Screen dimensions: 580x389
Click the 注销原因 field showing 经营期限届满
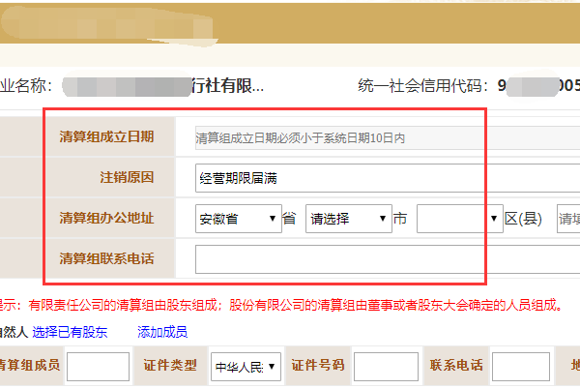point(377,178)
